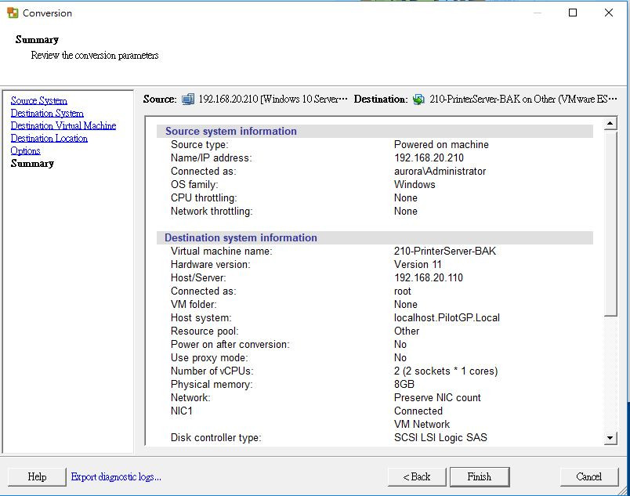Viewport: 630px width, 496px height.
Task: Click the 8GB physical memory value
Action: click(x=404, y=384)
